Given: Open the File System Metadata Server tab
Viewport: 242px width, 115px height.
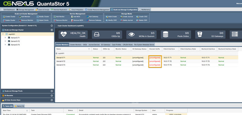Looking at the screenshot, I should [144, 44].
